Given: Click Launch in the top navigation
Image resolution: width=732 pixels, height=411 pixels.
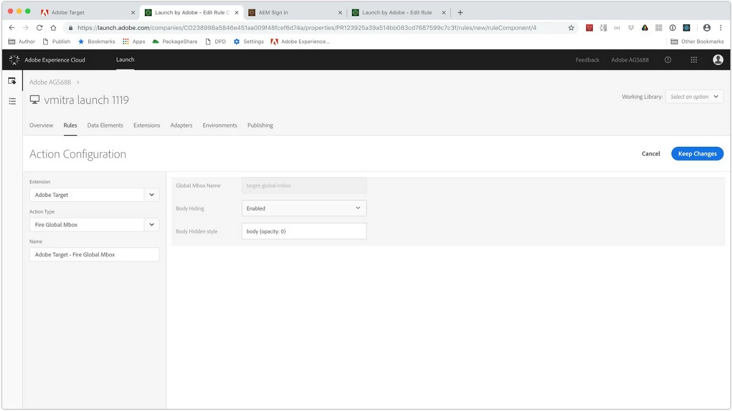Looking at the screenshot, I should point(125,60).
